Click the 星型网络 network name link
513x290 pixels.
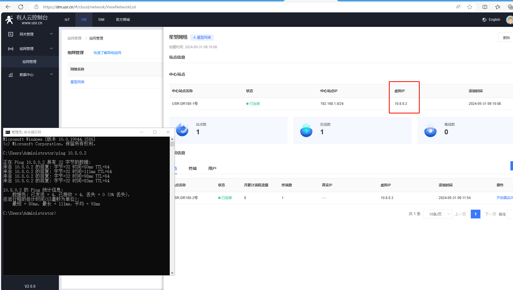point(77,82)
